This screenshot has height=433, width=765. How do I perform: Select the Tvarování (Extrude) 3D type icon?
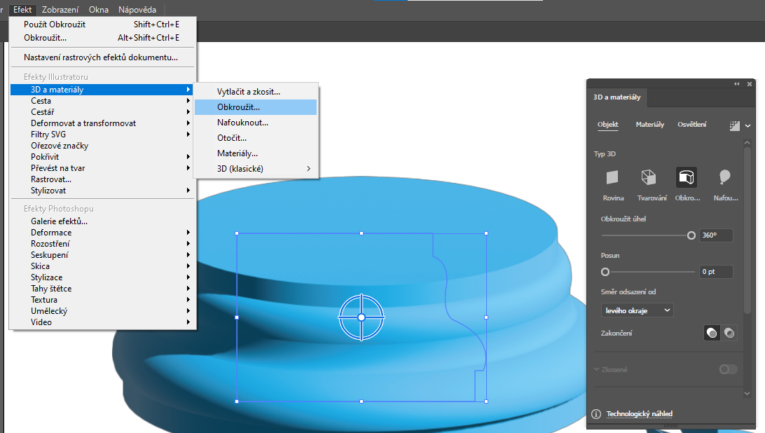(649, 178)
